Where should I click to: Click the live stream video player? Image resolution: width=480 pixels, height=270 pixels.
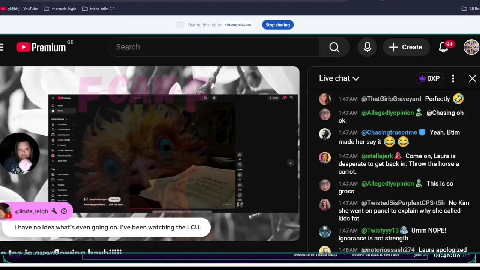click(x=150, y=154)
